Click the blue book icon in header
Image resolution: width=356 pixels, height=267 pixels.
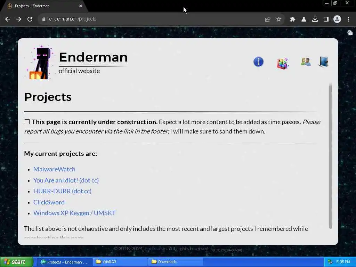pos(324,62)
